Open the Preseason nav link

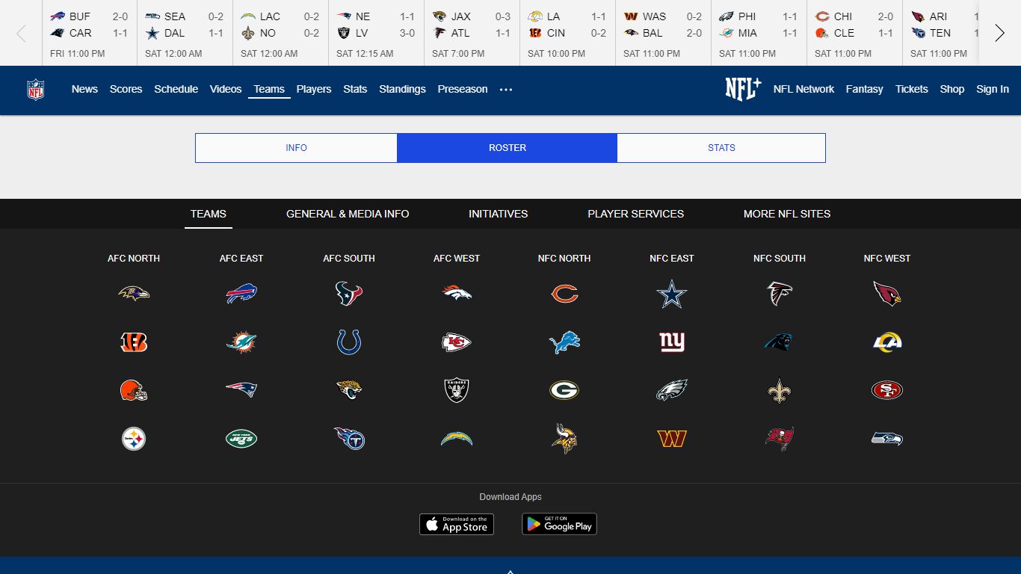pyautogui.click(x=463, y=89)
